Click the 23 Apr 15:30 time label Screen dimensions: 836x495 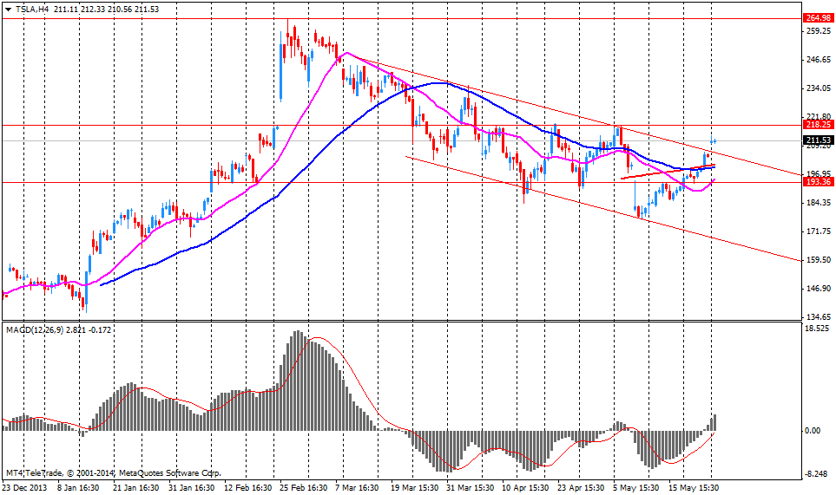coord(581,487)
